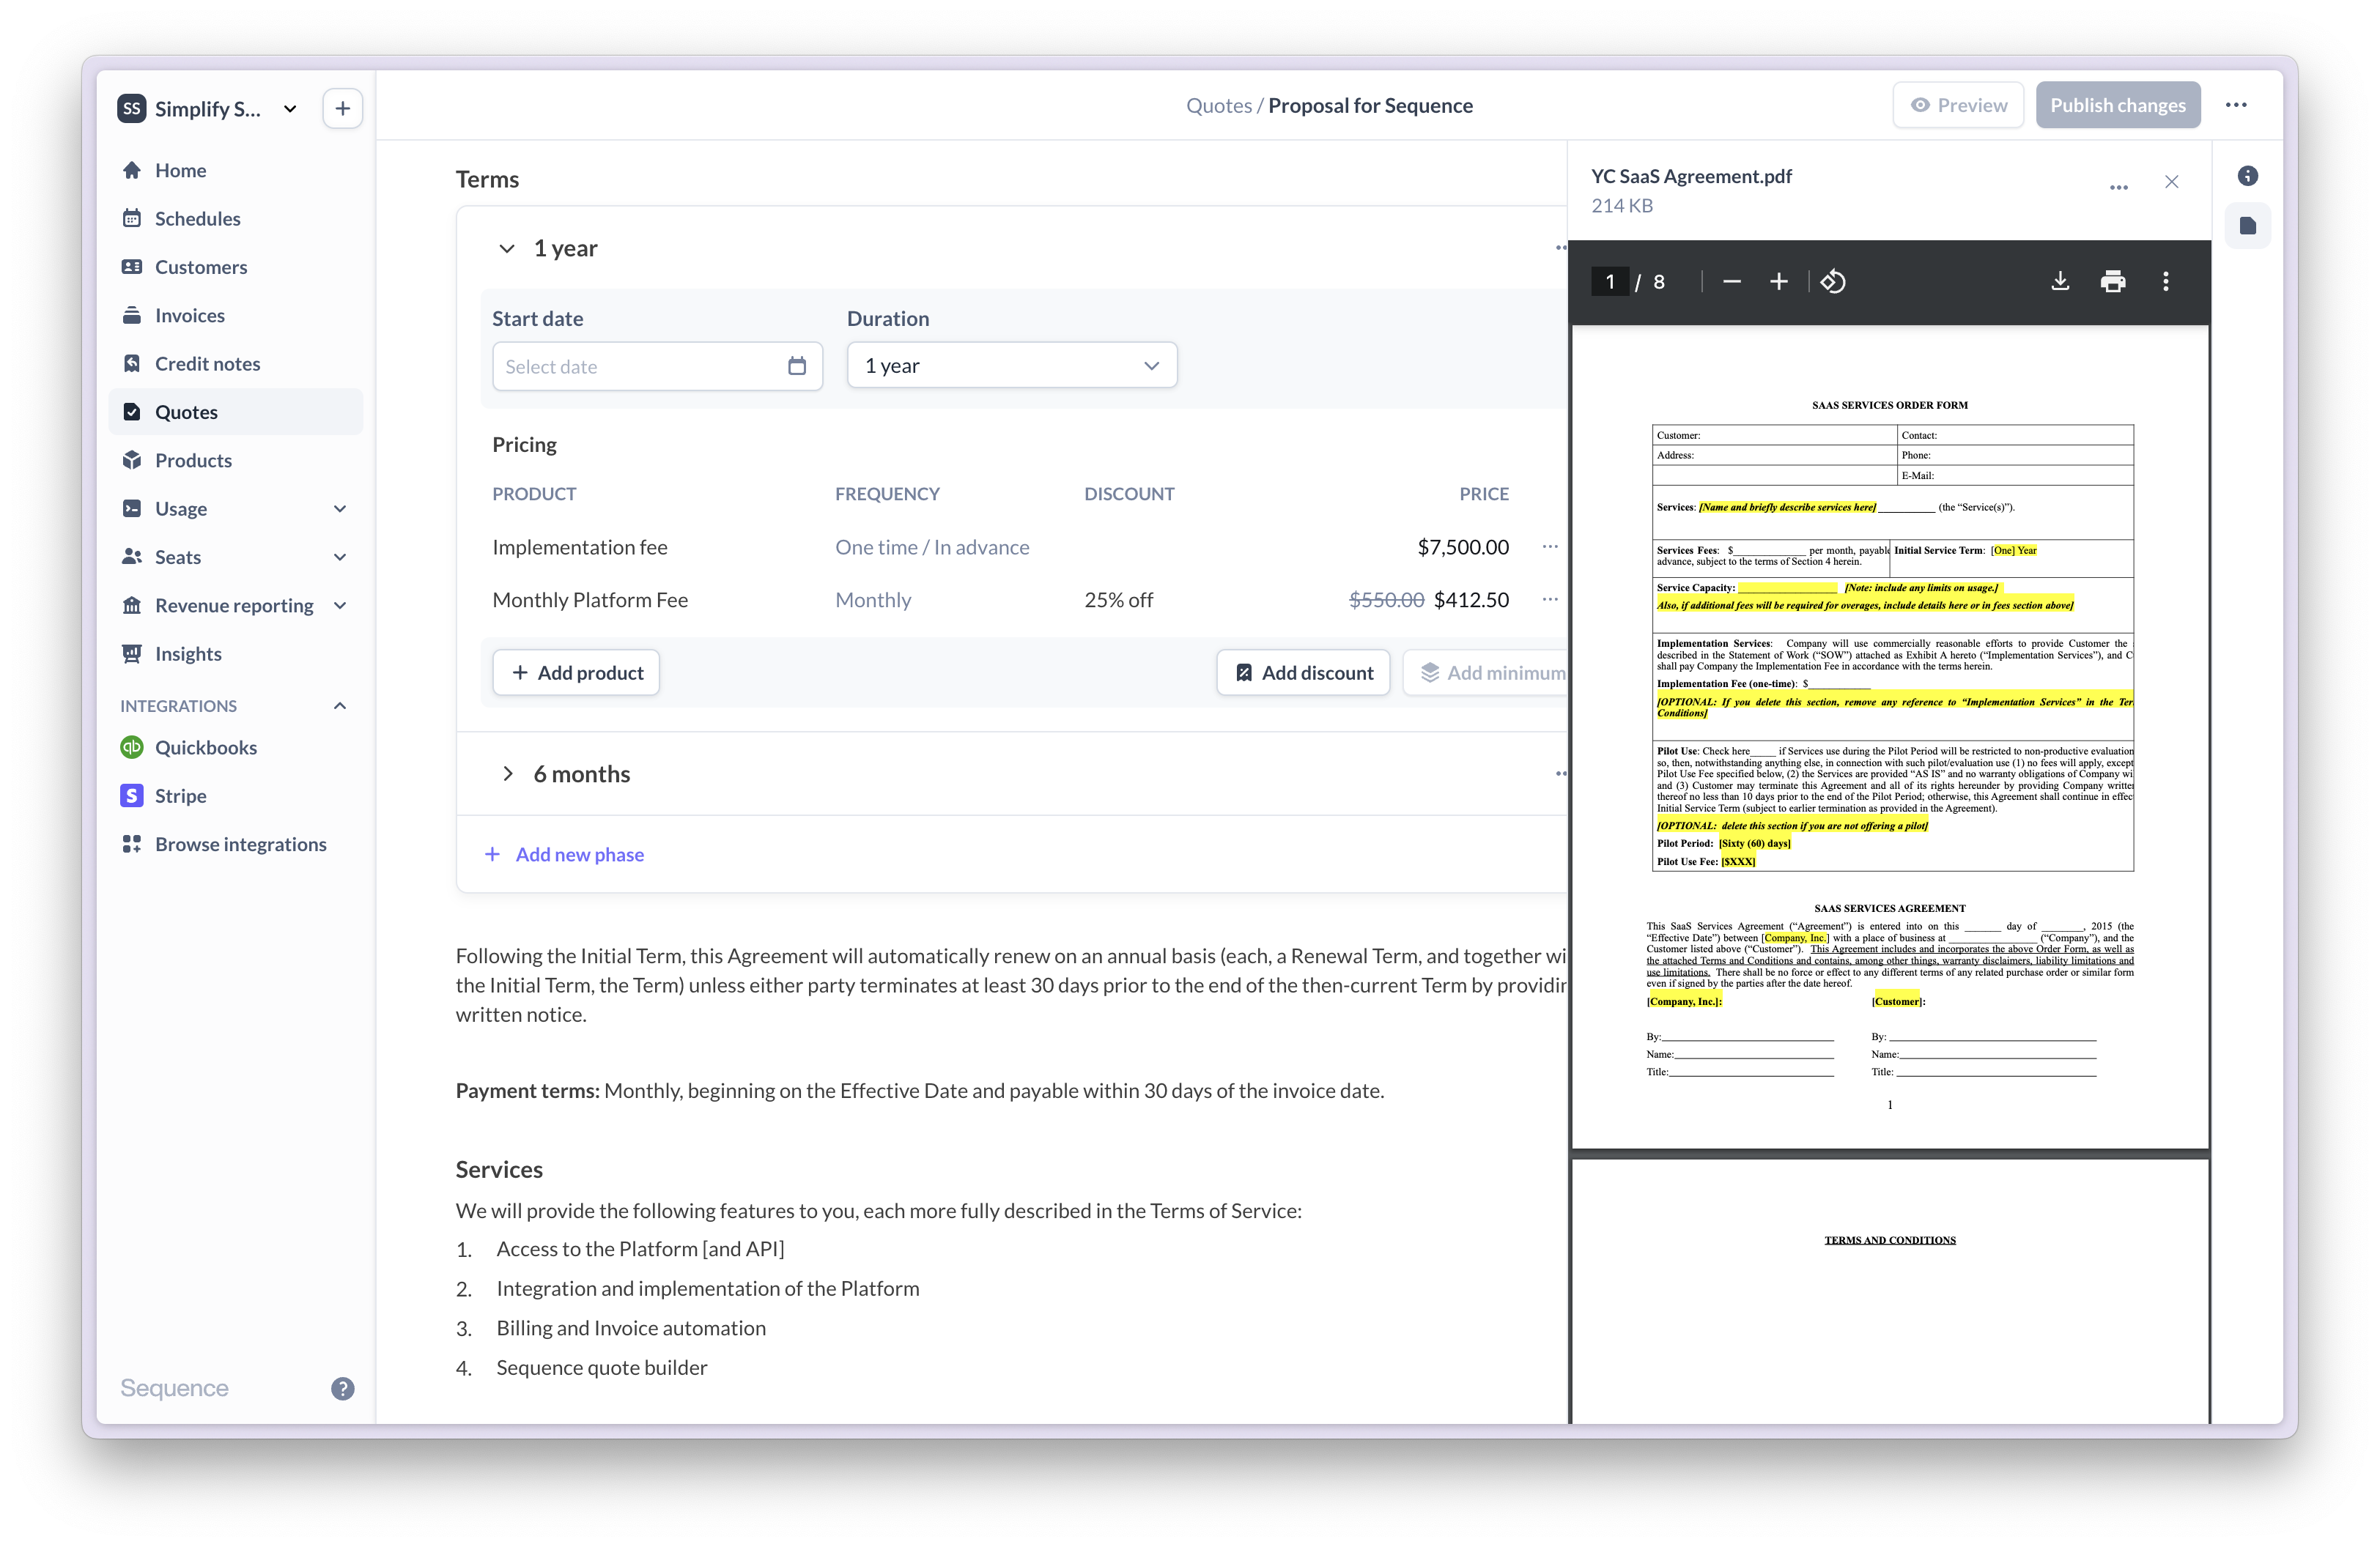2380x1547 pixels.
Task: Open options menu for 6 months phase
Action: pyautogui.click(x=1560, y=773)
